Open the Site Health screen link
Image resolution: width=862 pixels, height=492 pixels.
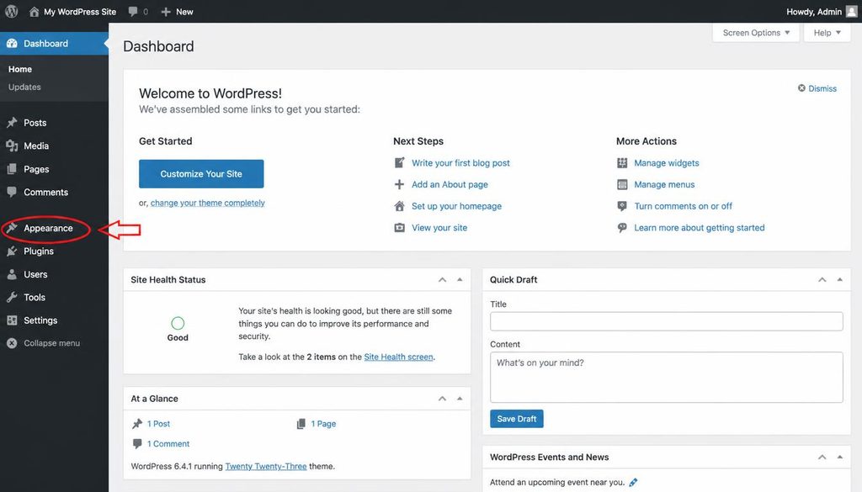[x=398, y=357]
